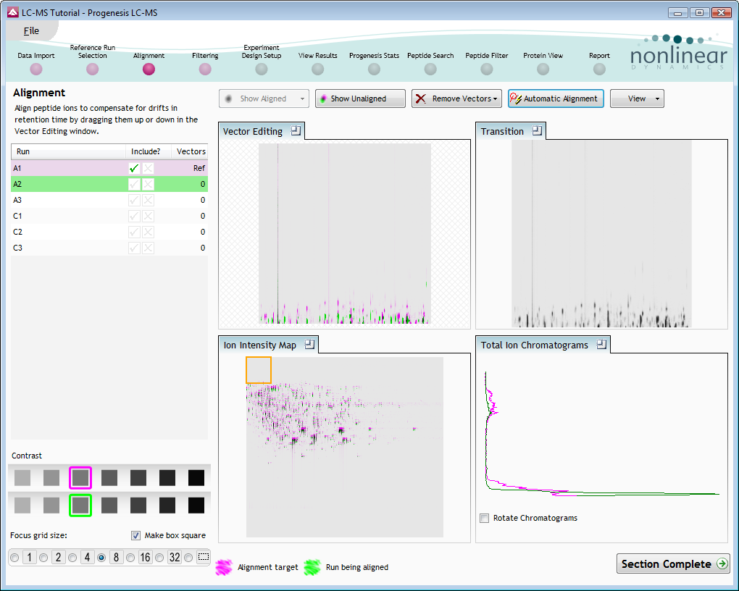The image size is (739, 591).
Task: Go to the Protein View step
Action: 543,69
